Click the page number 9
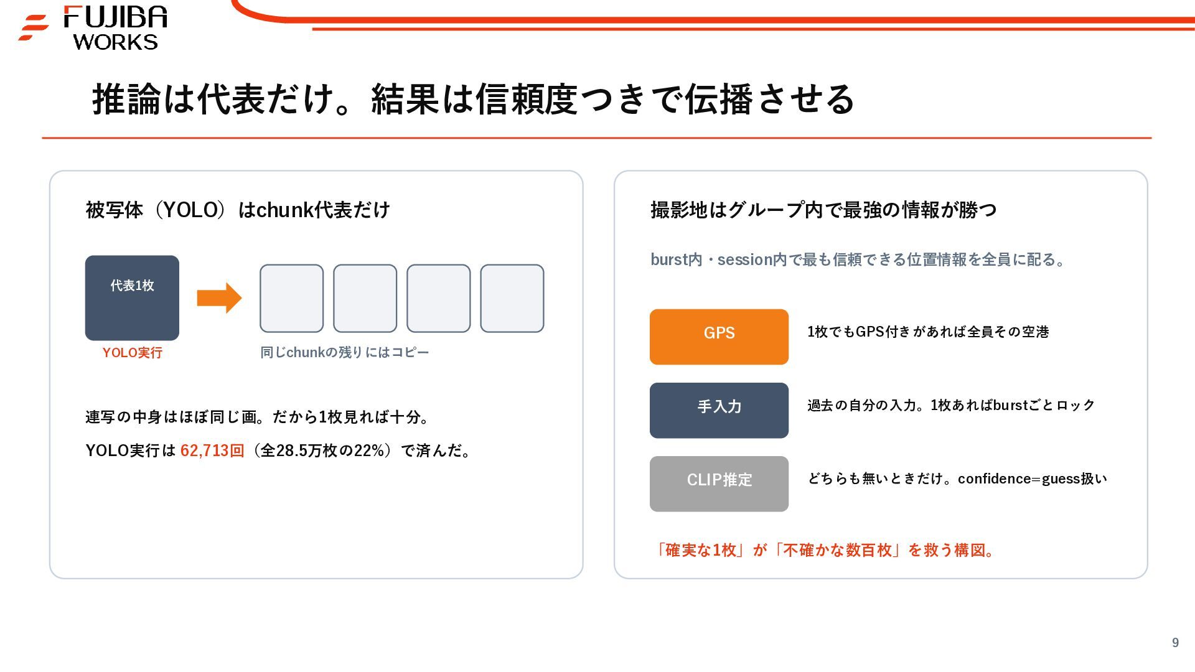 click(1175, 643)
